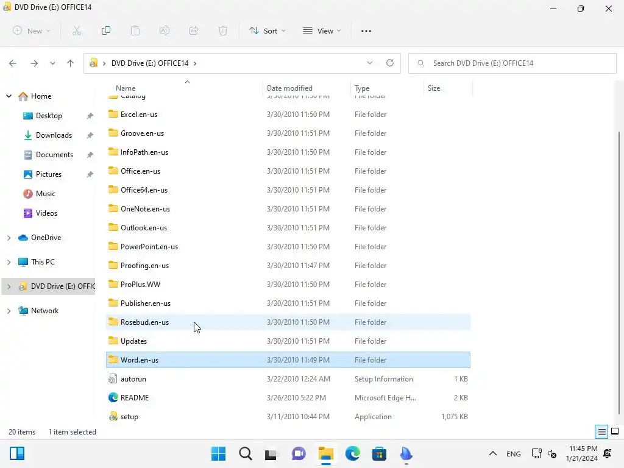Screen dimensions: 624x468
Task: Click the Rename toolbar icon
Action: click(x=165, y=30)
